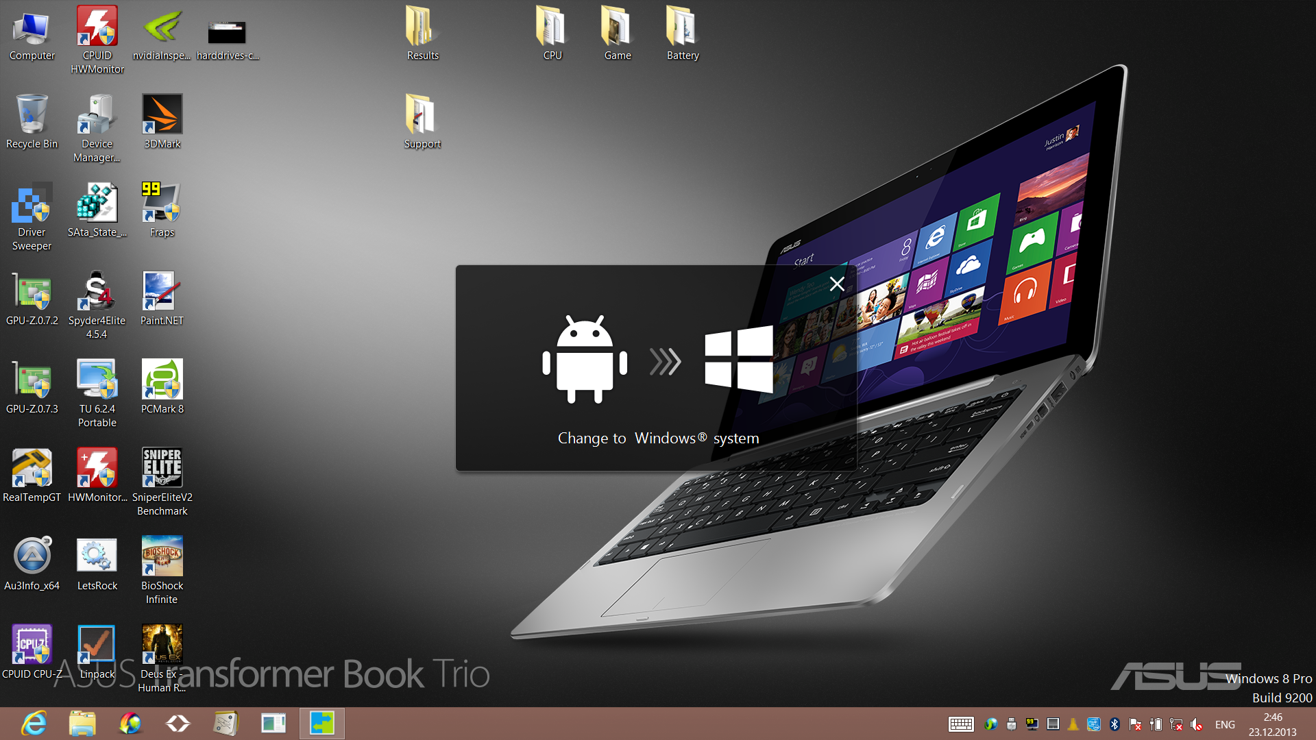
Task: Select the Au3Info_x64 icon
Action: pos(32,565)
